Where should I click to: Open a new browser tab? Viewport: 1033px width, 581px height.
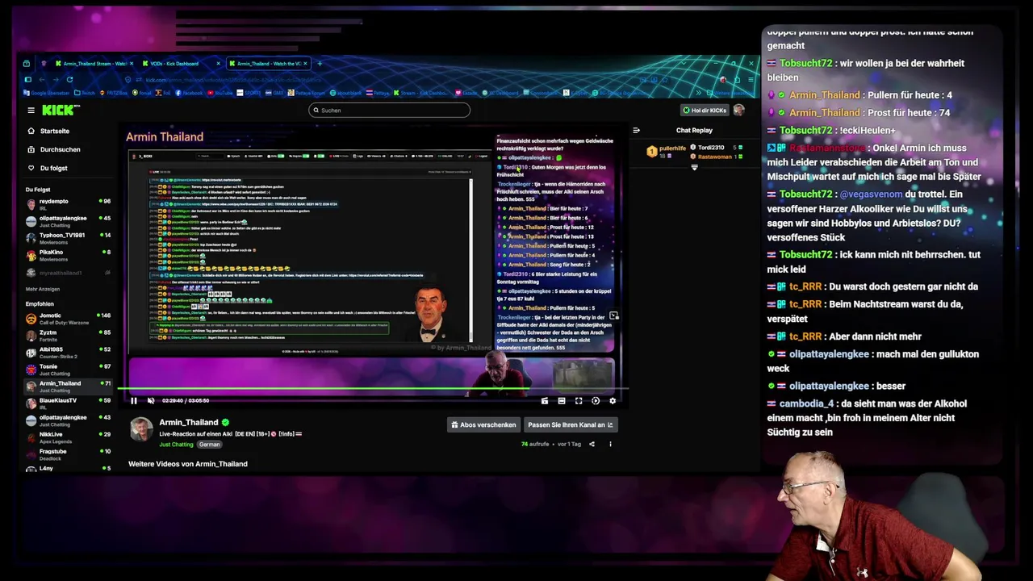[x=320, y=64]
